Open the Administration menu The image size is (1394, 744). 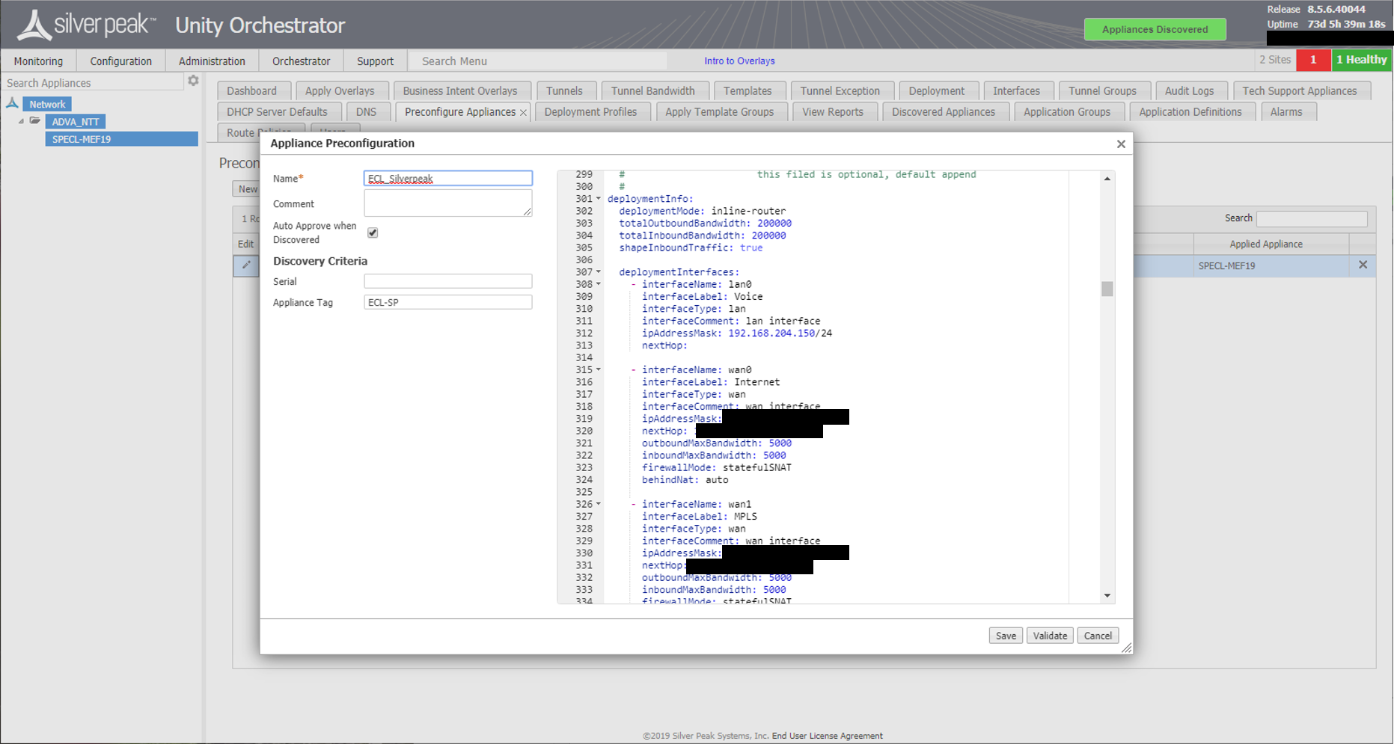coord(212,61)
